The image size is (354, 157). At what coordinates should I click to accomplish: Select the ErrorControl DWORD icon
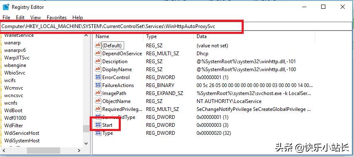coord(98,77)
